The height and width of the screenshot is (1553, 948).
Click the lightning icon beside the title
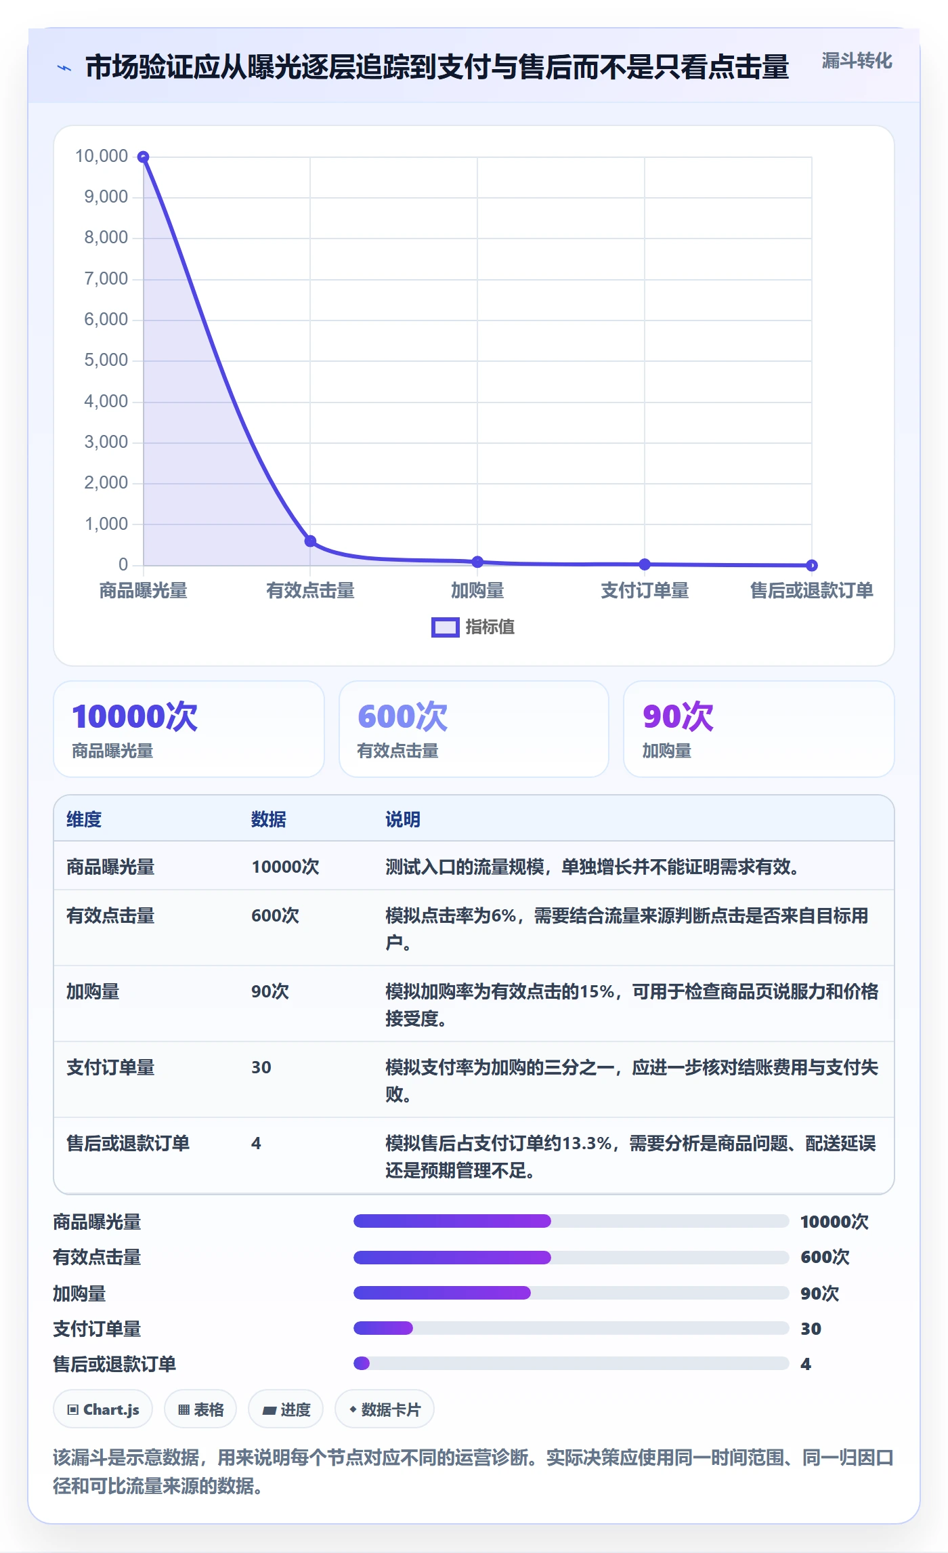[x=64, y=68]
